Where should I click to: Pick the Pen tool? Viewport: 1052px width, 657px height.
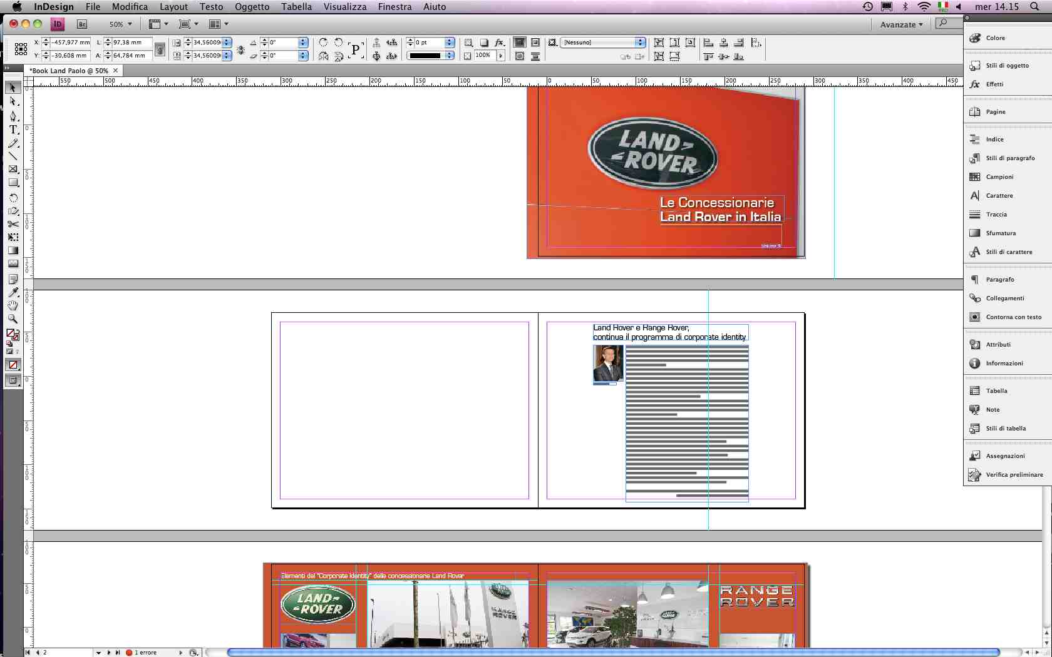[x=13, y=116]
